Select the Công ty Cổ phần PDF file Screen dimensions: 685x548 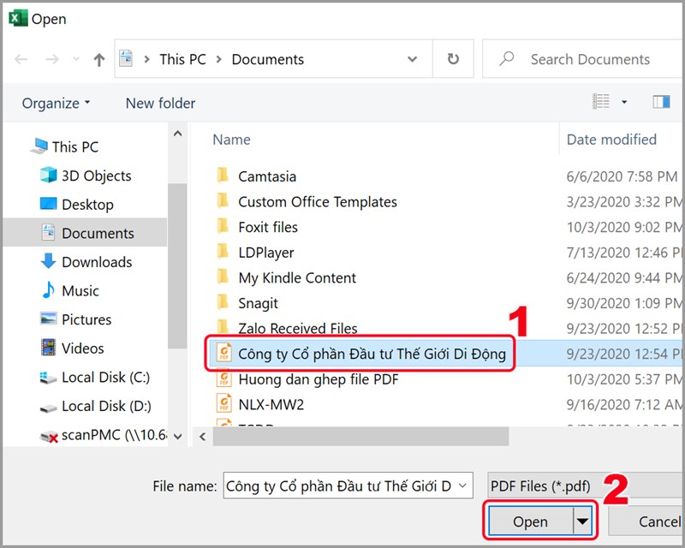tap(372, 354)
